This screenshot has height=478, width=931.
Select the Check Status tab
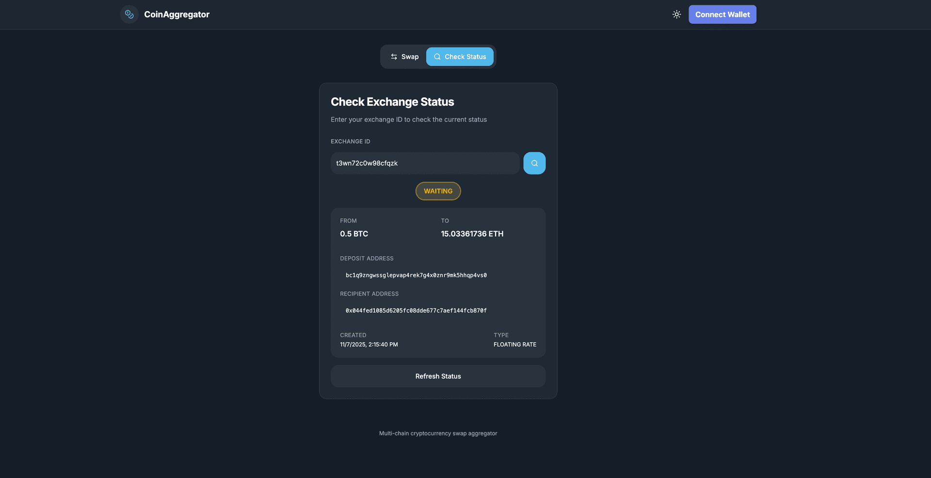pyautogui.click(x=460, y=57)
